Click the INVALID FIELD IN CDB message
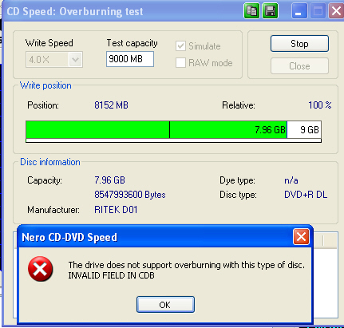 pyautogui.click(x=111, y=275)
